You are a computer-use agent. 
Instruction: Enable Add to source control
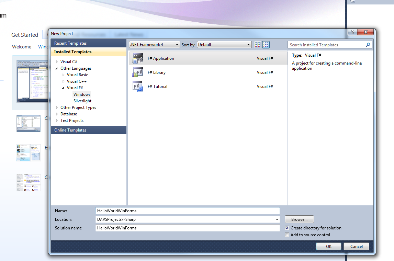(x=287, y=235)
